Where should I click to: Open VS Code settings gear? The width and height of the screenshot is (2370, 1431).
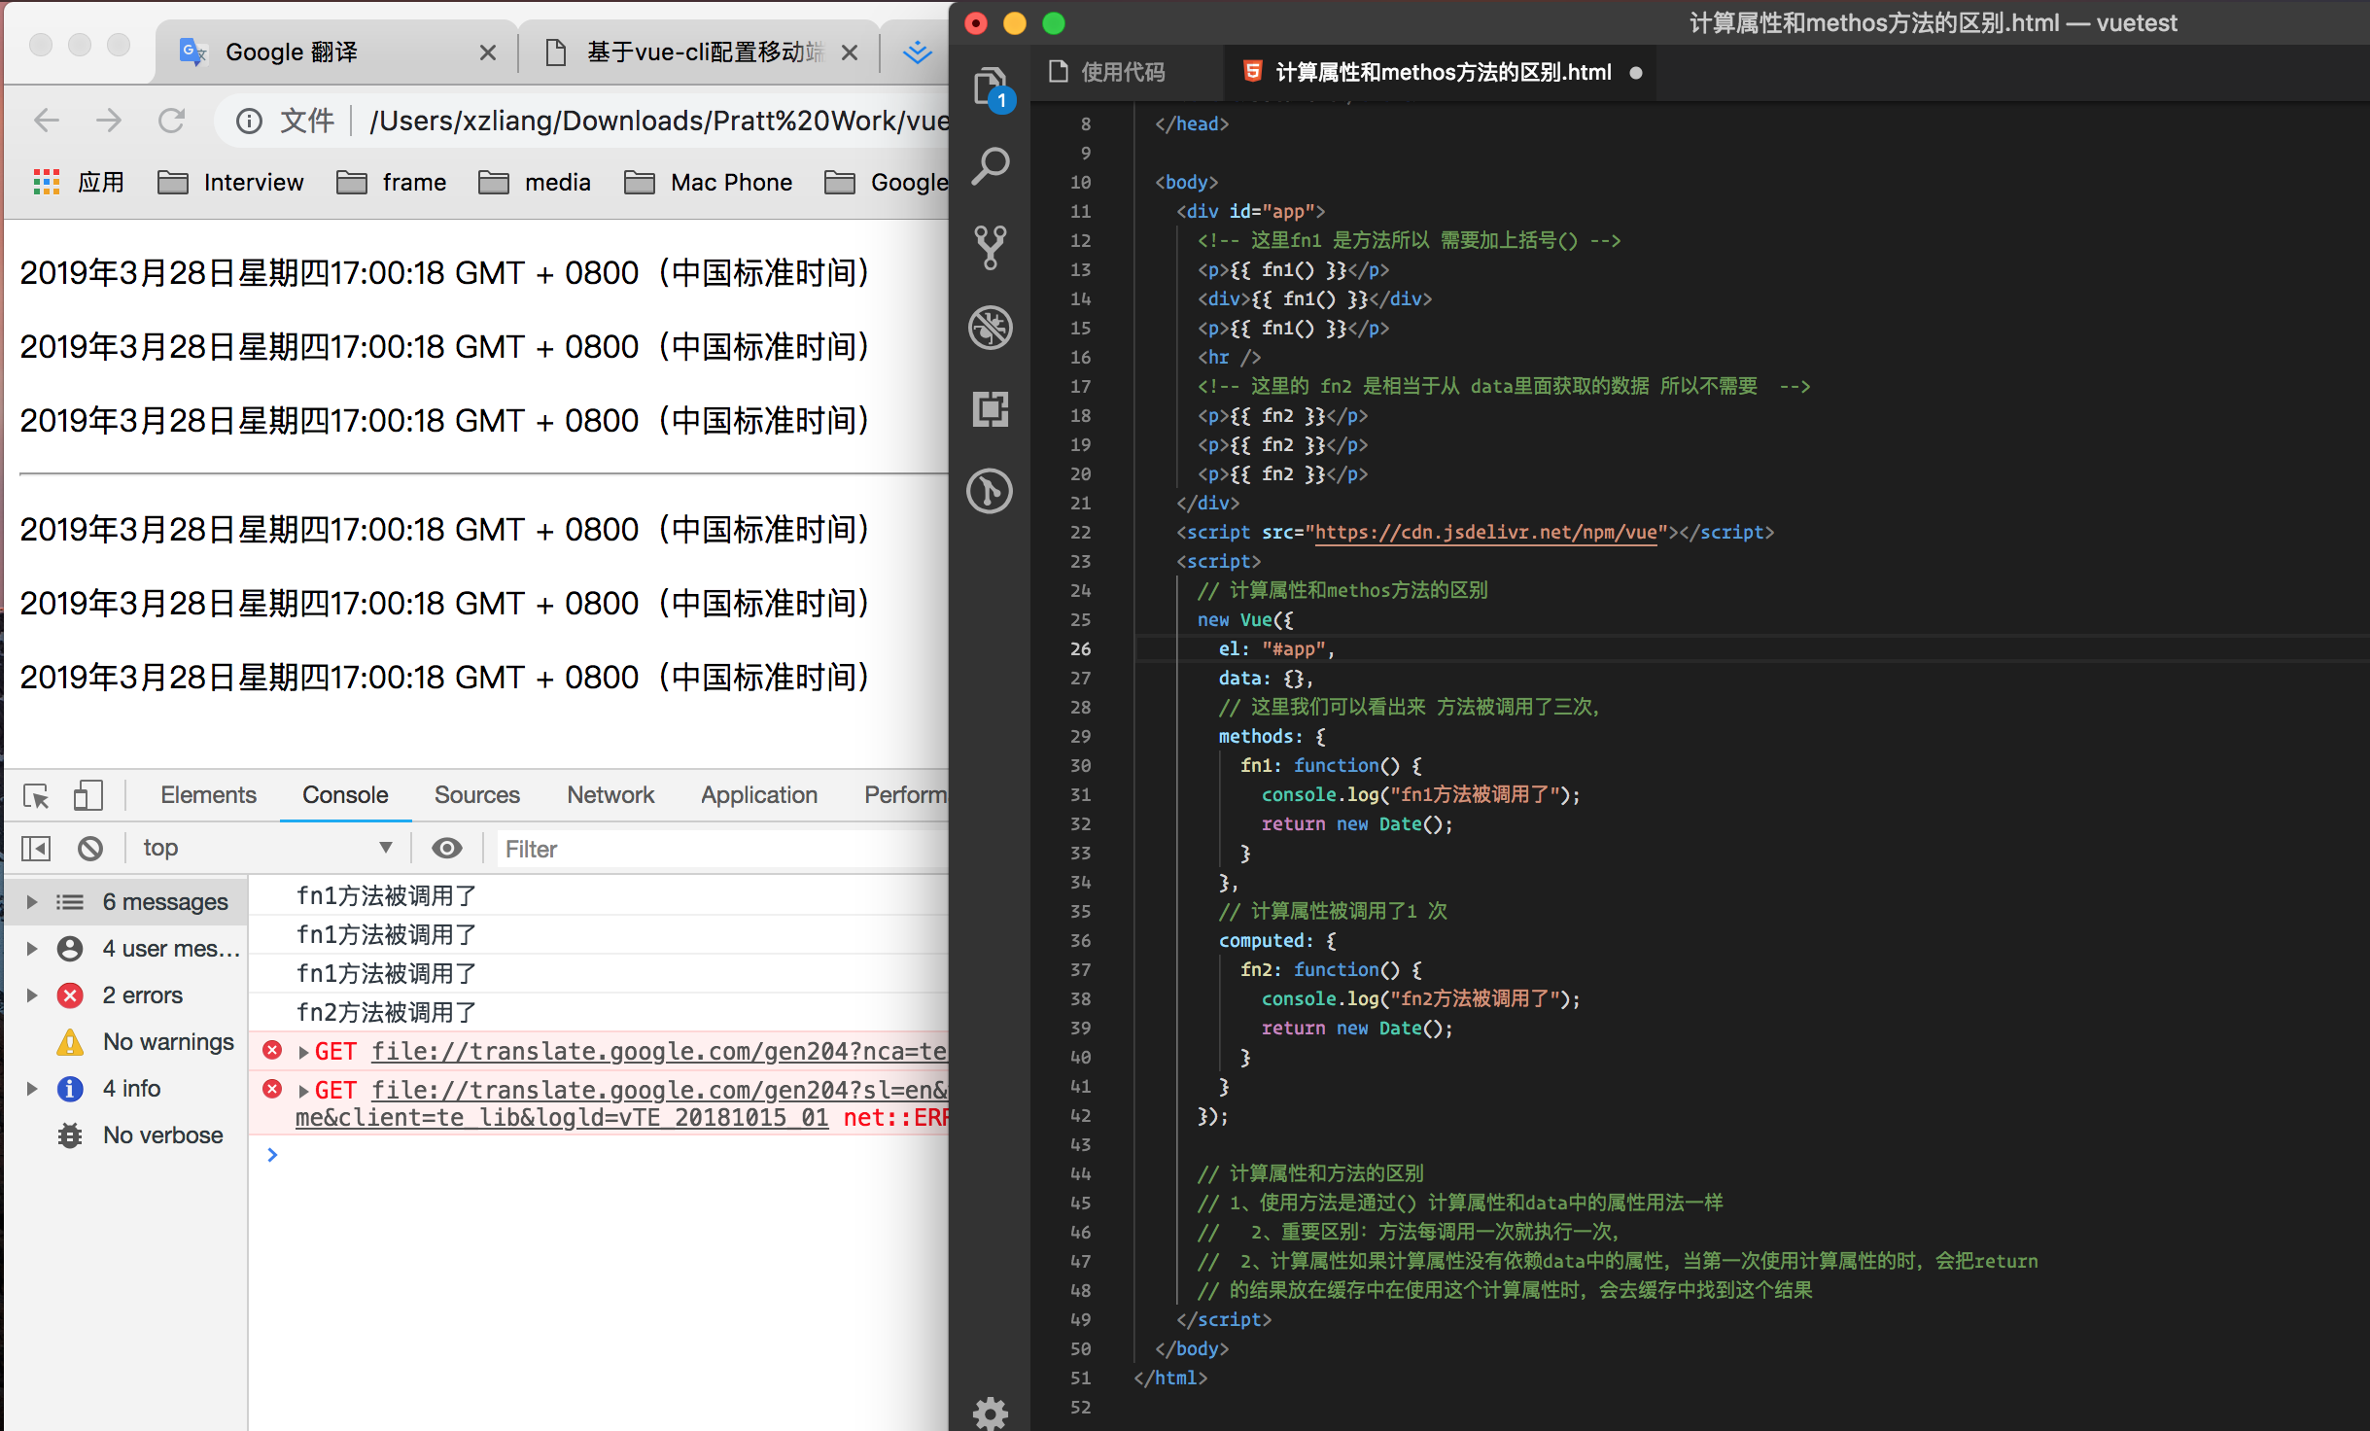[x=990, y=1412]
